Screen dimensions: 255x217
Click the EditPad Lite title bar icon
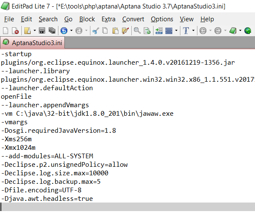click(5, 6)
